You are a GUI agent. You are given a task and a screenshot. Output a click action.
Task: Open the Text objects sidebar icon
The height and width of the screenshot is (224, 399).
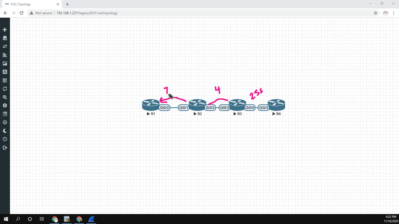pyautogui.click(x=5, y=72)
